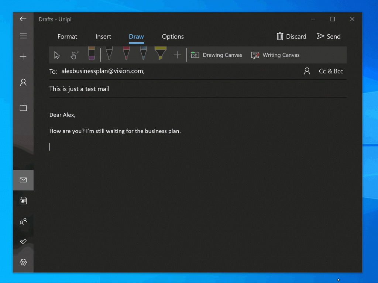Switch to the Format tab
378x283 pixels.
67,37
